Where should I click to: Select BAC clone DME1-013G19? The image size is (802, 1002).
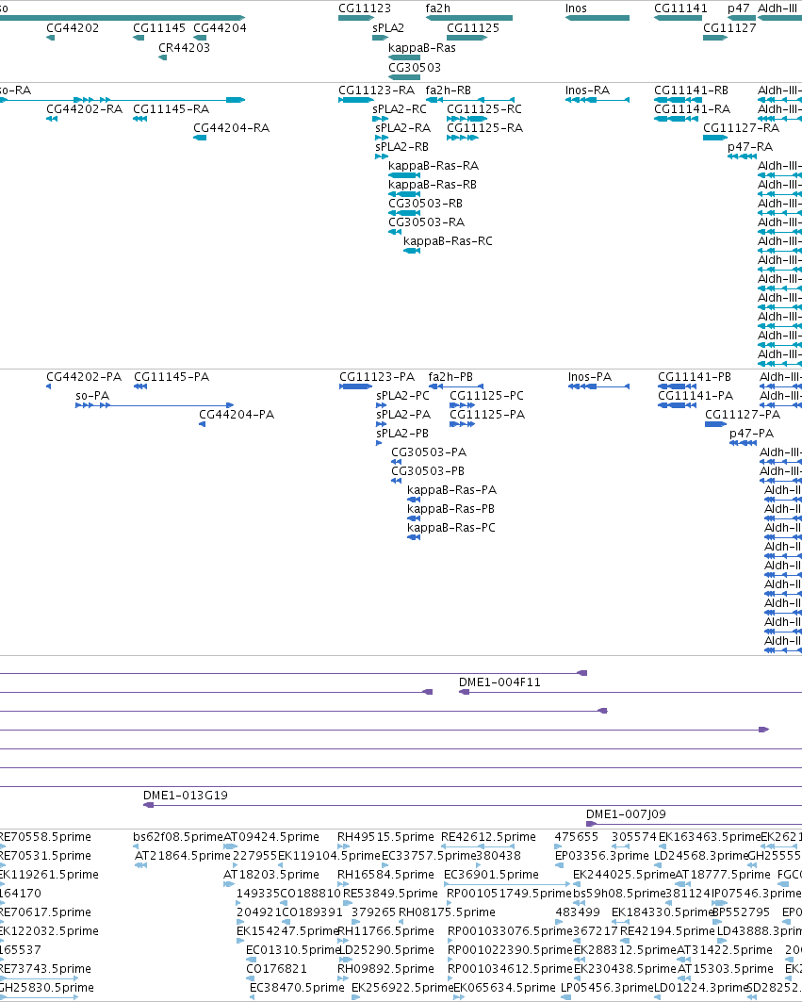[x=186, y=796]
